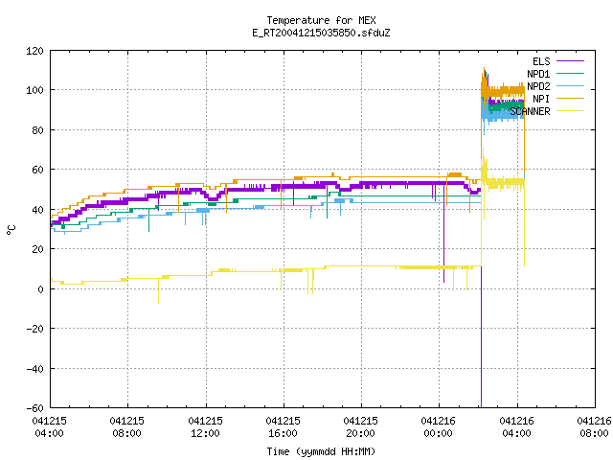Click the chart title 'Temperature for MEX'

click(321, 20)
